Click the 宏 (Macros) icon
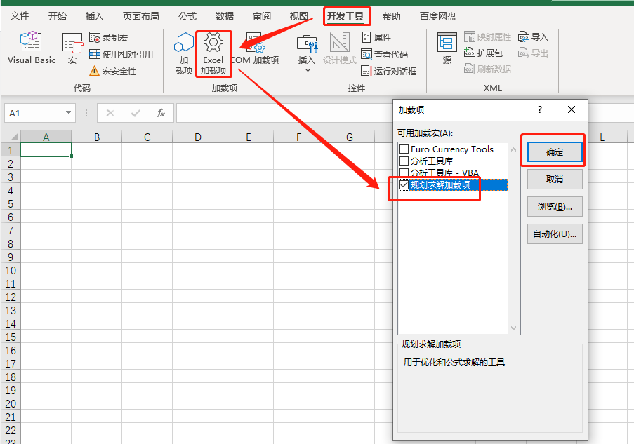 tap(72, 48)
